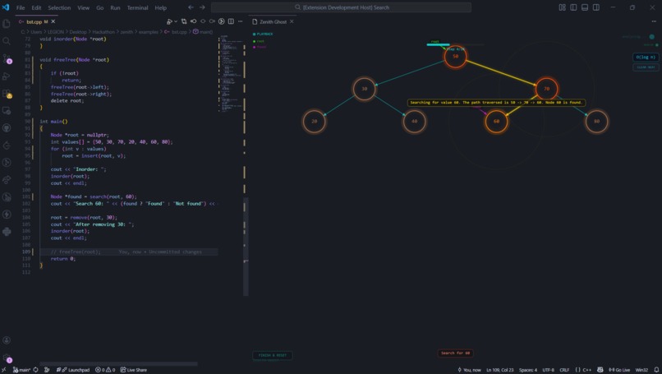Click tree node 30

(x=364, y=89)
